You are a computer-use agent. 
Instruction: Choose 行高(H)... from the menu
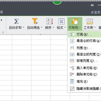(84, 34)
